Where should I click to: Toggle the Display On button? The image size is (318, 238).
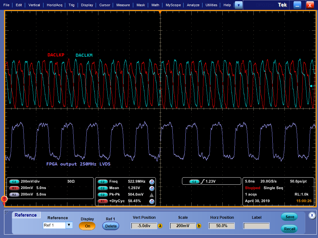[87, 226]
